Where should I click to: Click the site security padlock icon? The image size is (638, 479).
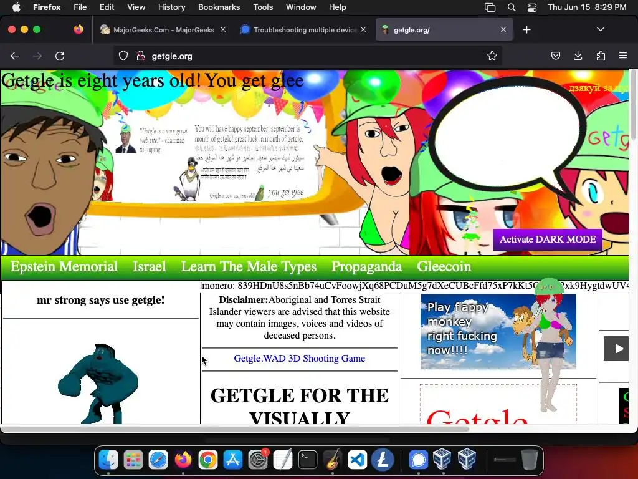[140, 56]
